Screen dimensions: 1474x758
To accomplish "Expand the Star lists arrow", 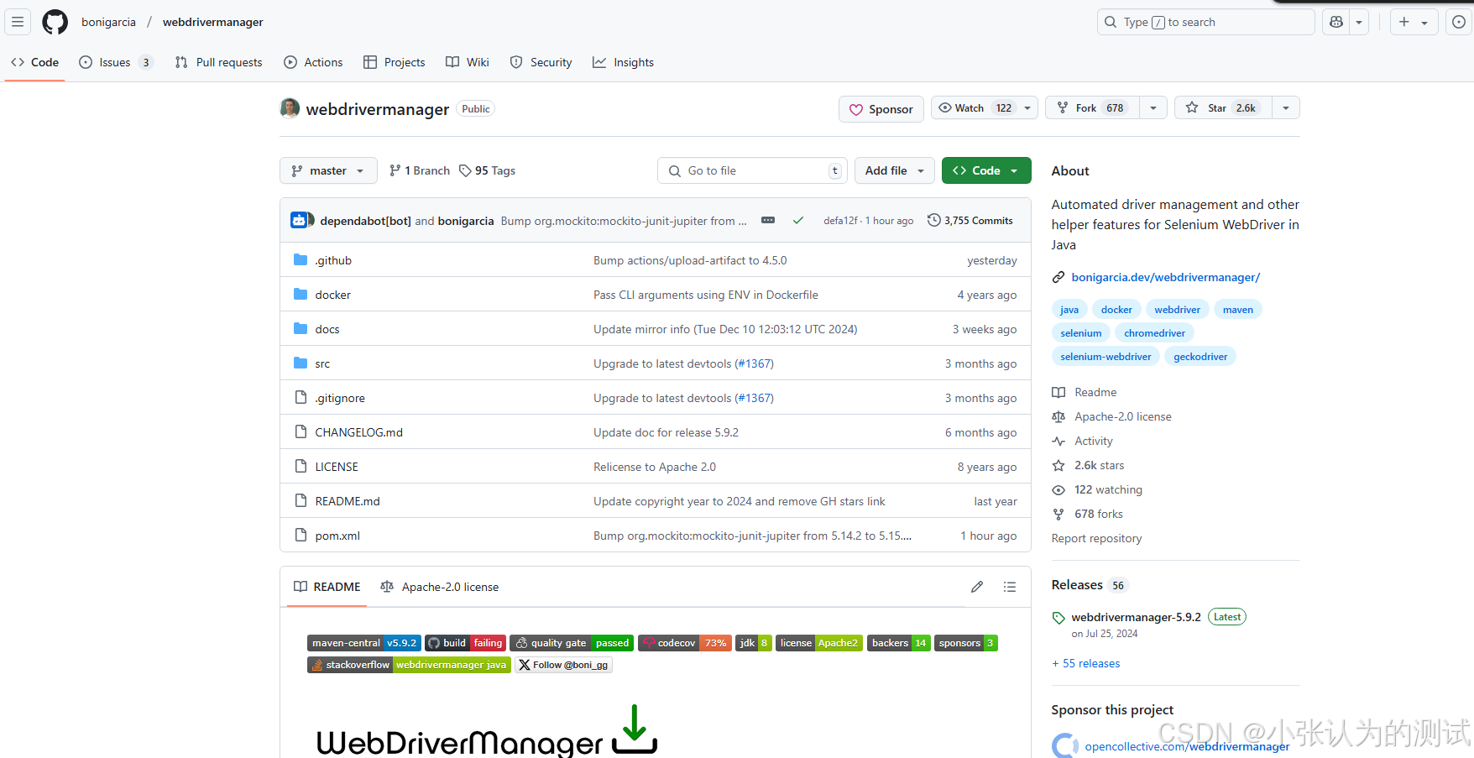I will [1286, 108].
